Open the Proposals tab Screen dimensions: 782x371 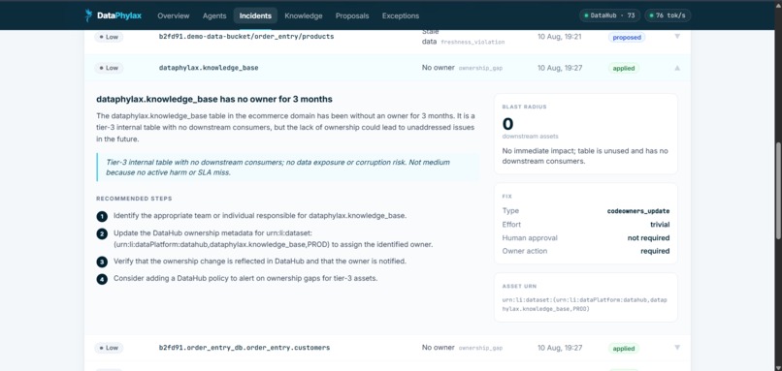click(352, 15)
